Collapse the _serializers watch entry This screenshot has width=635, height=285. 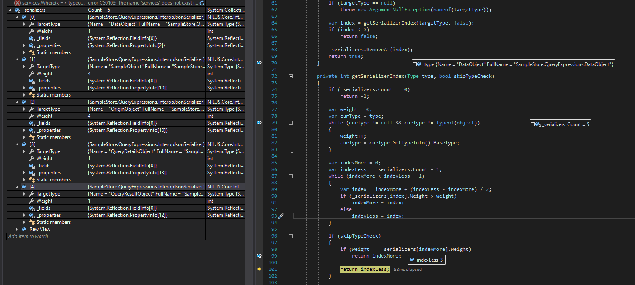pos(10,10)
